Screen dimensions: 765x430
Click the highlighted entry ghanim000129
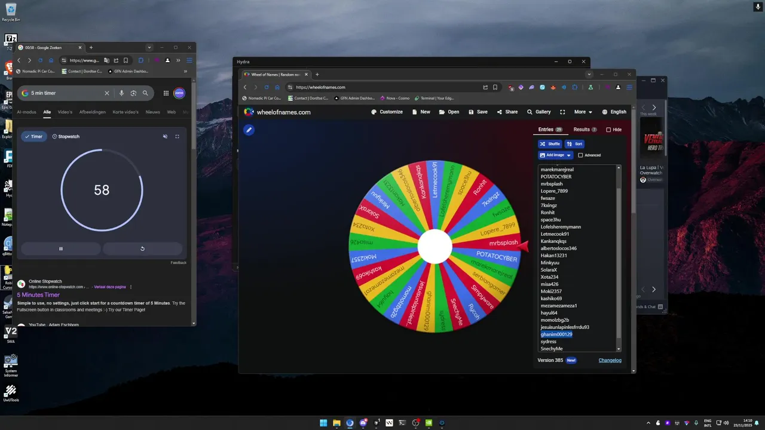pyautogui.click(x=556, y=334)
